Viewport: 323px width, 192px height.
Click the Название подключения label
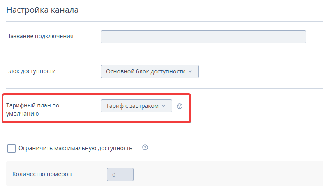coord(40,36)
